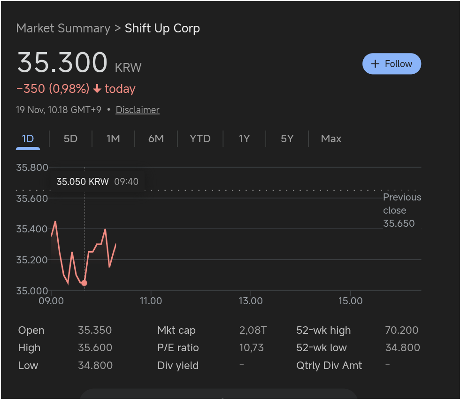Click the red down arrow beside today
This screenshot has height=400, width=461.
pos(97,89)
